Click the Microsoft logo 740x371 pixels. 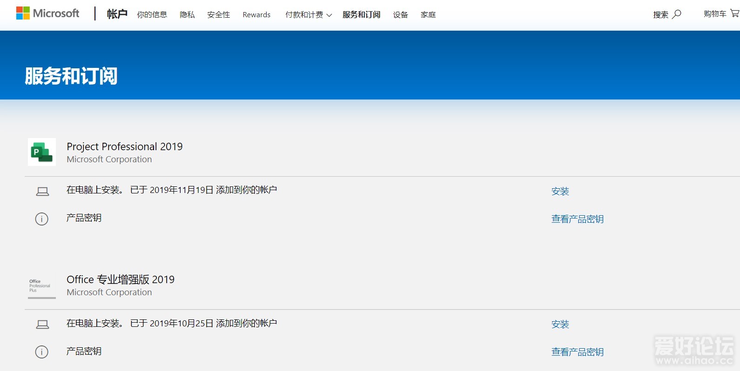[47, 13]
